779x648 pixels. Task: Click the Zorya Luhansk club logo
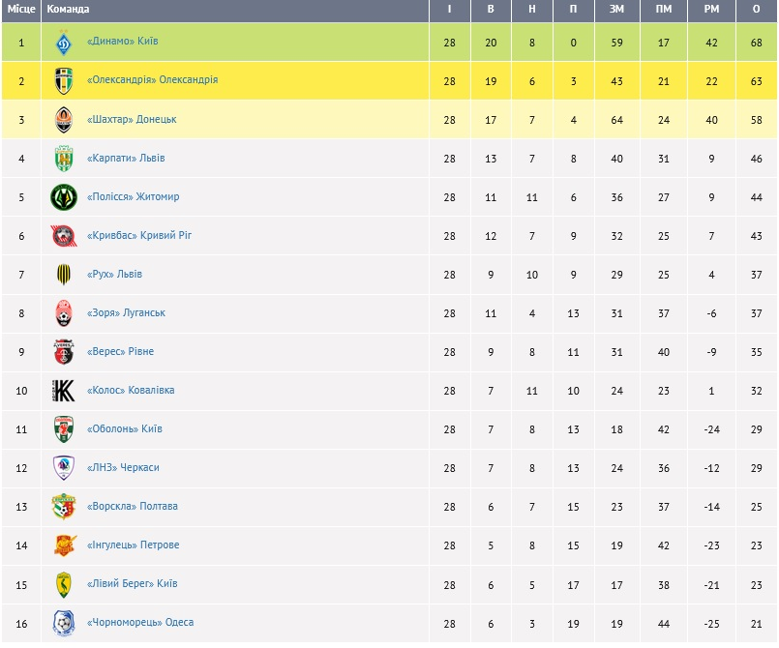63,313
